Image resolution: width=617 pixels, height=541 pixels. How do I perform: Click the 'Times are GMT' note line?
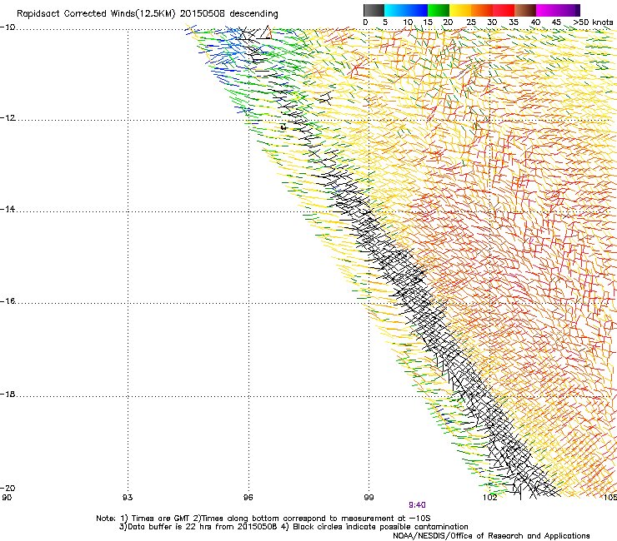(263, 519)
